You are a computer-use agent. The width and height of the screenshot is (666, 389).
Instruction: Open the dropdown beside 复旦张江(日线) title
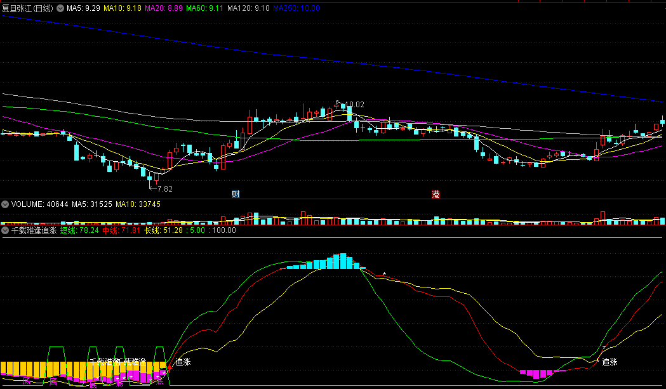(x=60, y=8)
